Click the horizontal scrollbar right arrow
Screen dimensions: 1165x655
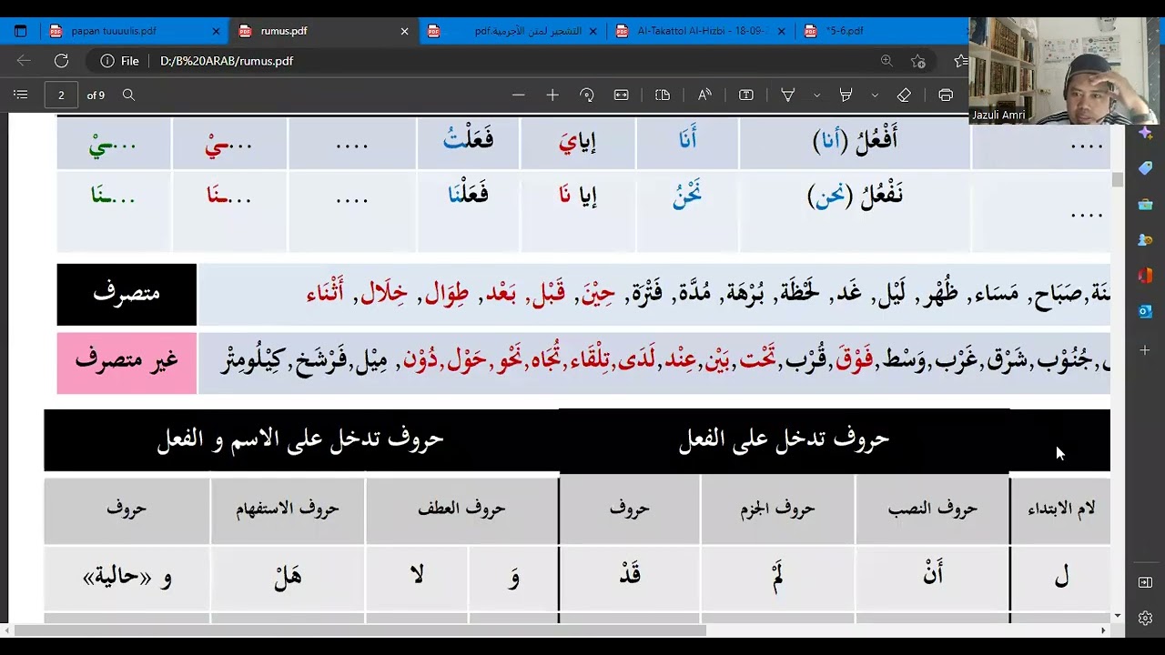(x=1104, y=630)
